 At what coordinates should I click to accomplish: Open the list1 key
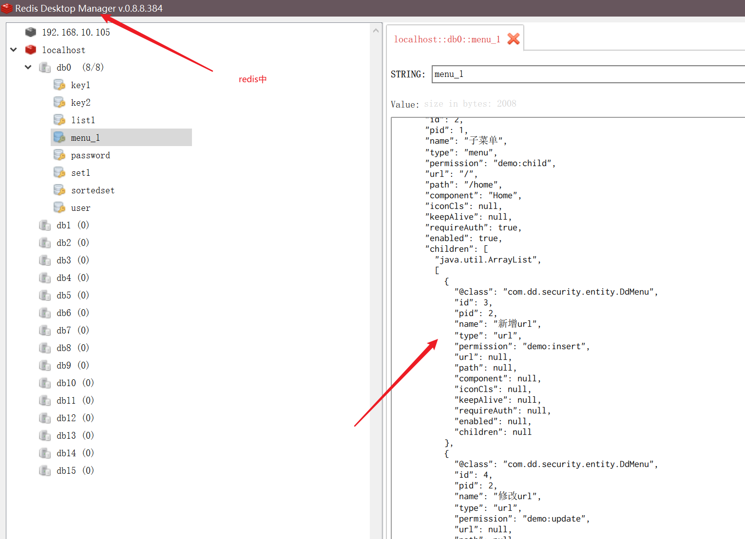click(83, 120)
